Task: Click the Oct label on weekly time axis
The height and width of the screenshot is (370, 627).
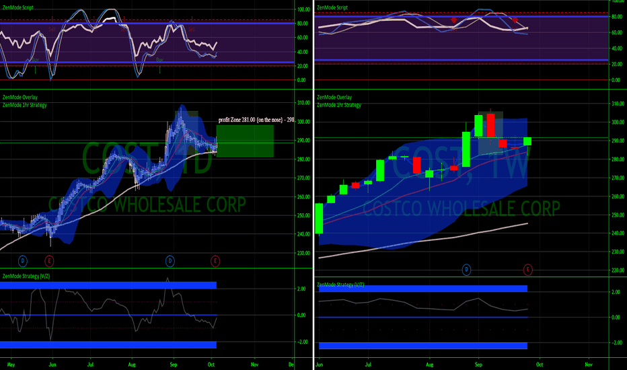Action: tap(540, 365)
